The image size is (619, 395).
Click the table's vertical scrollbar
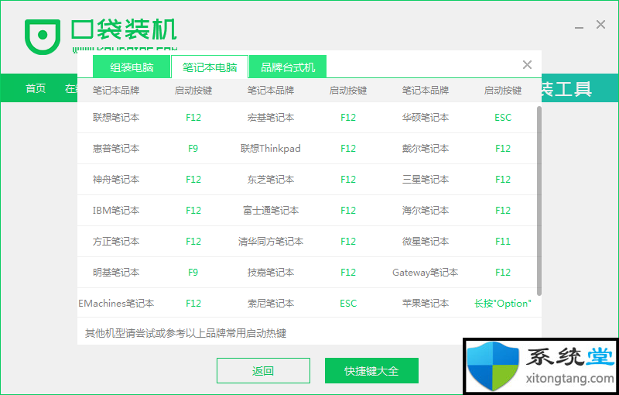coord(539,201)
